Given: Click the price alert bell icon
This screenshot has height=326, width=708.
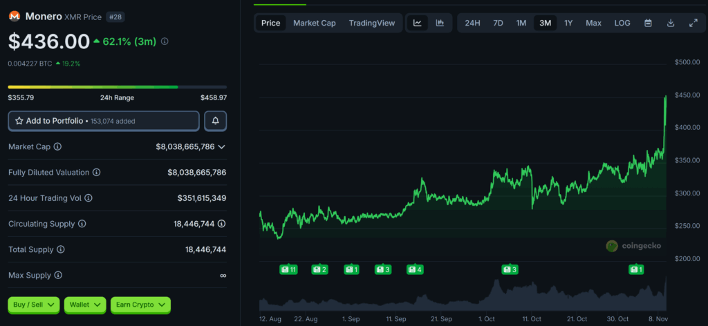Looking at the screenshot, I should [x=216, y=121].
